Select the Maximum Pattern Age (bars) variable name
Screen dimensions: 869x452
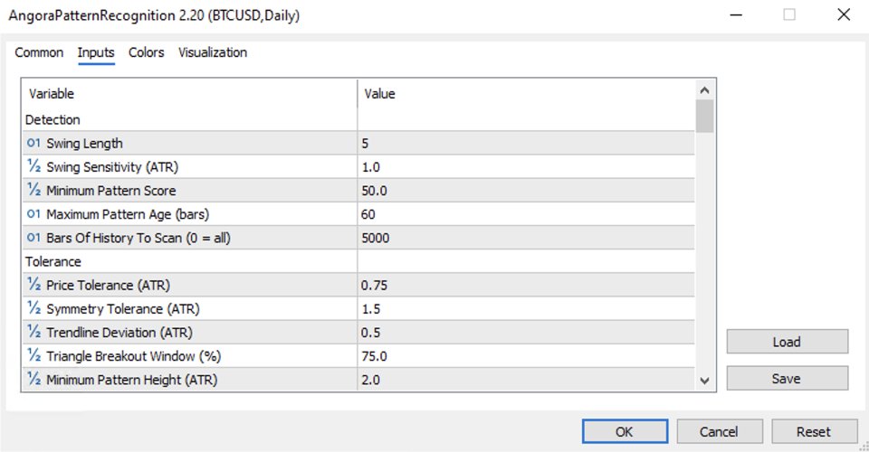tap(128, 214)
